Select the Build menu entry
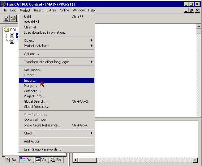Screen dimensions: 202x166 (57, 17)
